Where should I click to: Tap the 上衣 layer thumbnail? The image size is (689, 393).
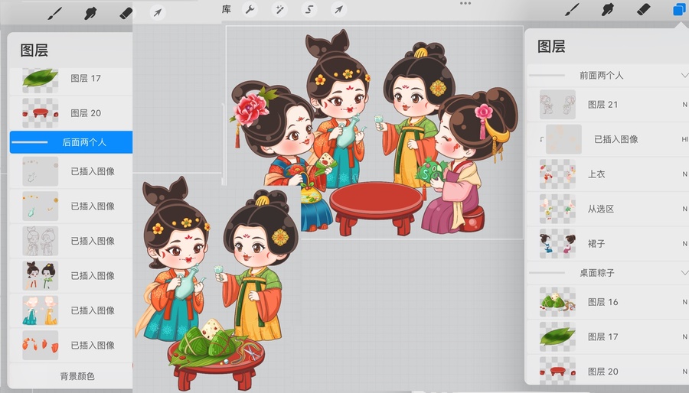point(557,174)
